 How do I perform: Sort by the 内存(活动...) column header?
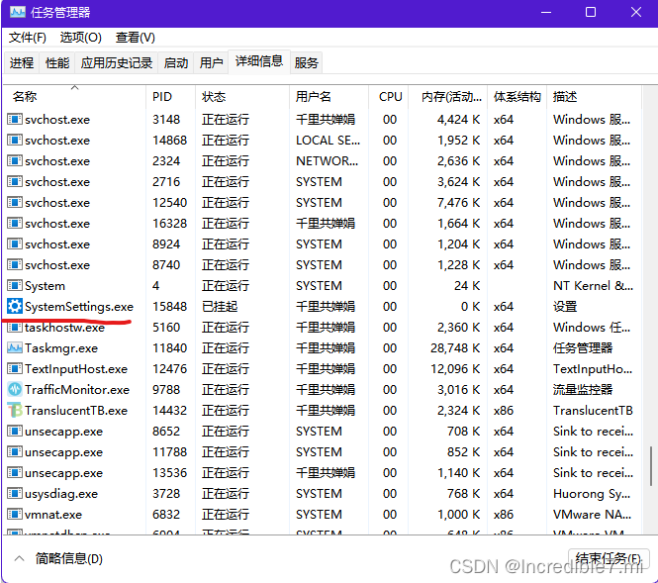(448, 97)
